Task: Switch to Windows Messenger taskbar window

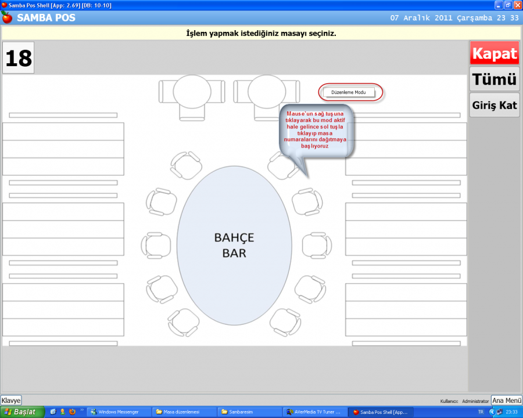Action: 119,412
